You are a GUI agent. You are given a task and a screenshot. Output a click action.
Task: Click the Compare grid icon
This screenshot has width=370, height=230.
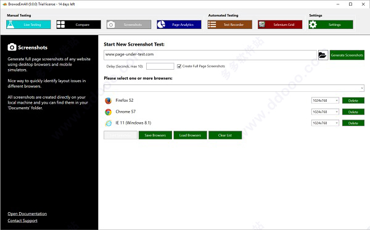[60, 25]
